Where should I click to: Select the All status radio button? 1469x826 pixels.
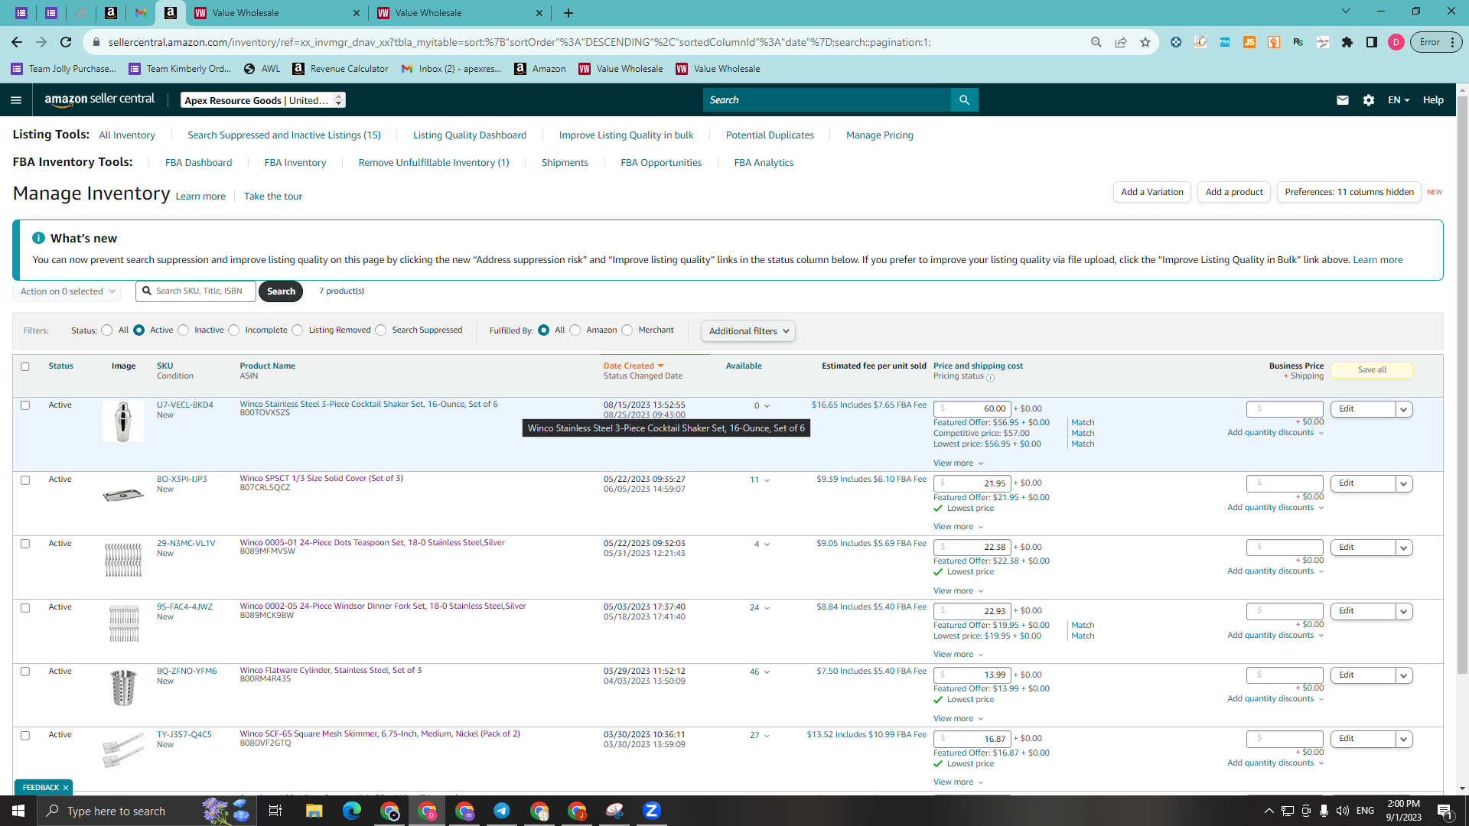click(107, 330)
